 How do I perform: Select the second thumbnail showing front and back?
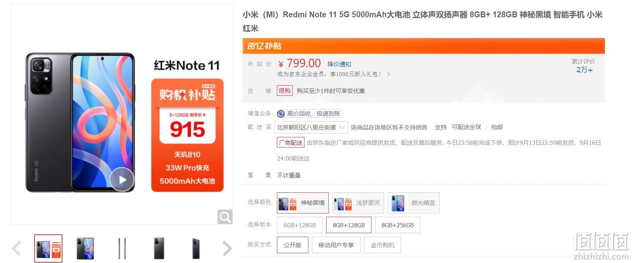(85, 248)
